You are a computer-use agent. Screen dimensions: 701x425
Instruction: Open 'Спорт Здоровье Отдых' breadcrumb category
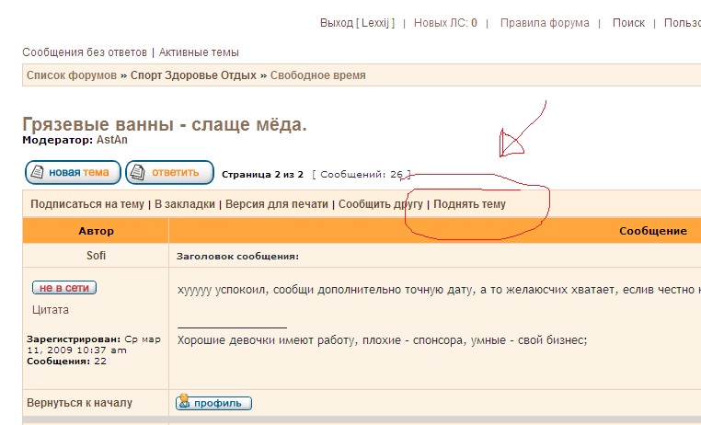[193, 75]
